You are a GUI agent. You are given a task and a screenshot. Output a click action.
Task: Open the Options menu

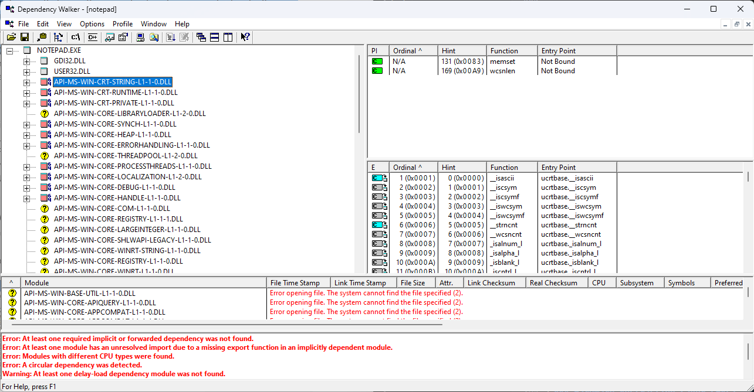pos(92,24)
